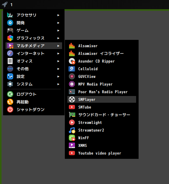Click the オフィス document icon
Viewport: 169px width, 184px height.
click(x=10, y=61)
